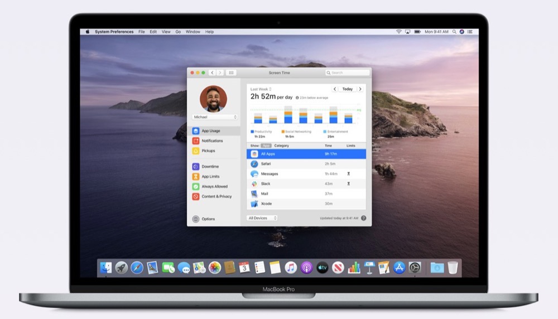Viewport: 558px width, 319px height.
Task: Click the Spotlight search icon in menu bar
Action: [x=454, y=32]
